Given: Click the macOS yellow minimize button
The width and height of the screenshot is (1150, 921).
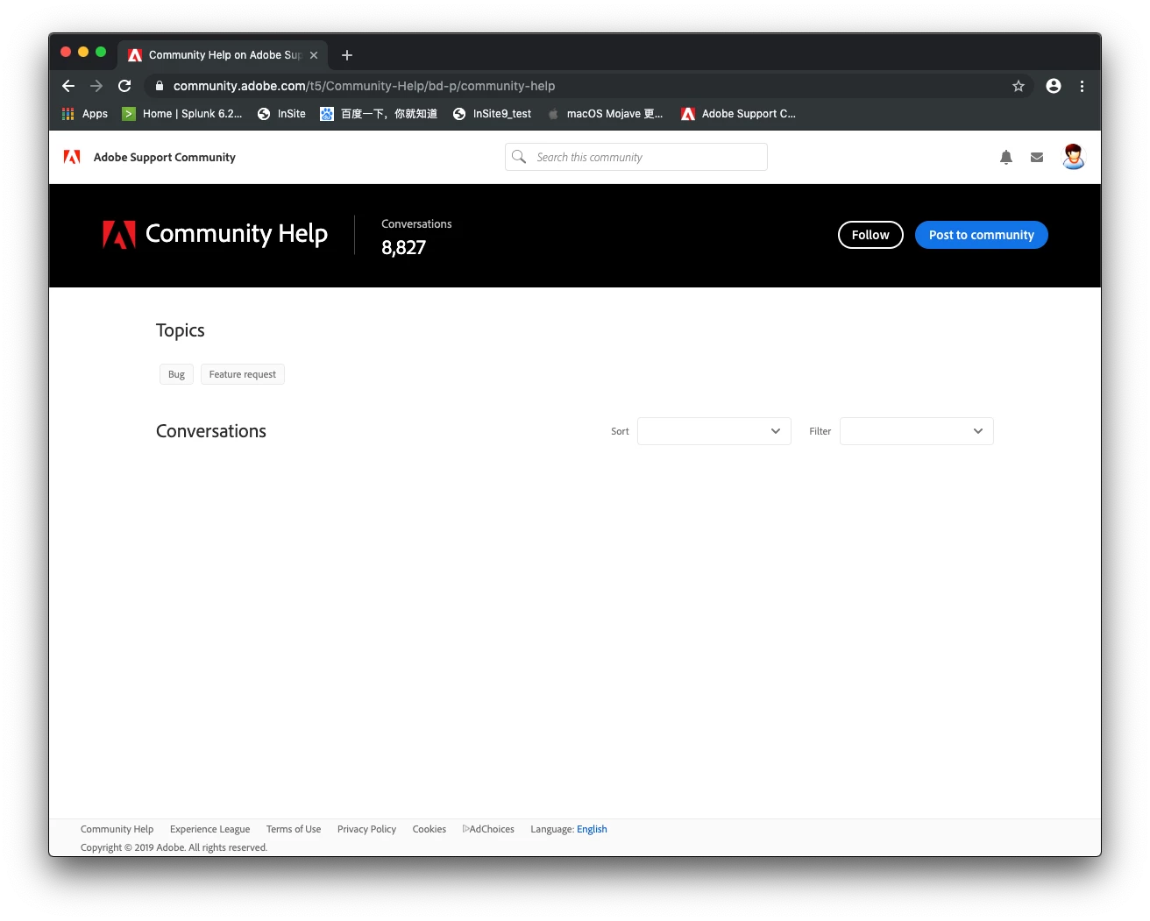Looking at the screenshot, I should (x=83, y=52).
